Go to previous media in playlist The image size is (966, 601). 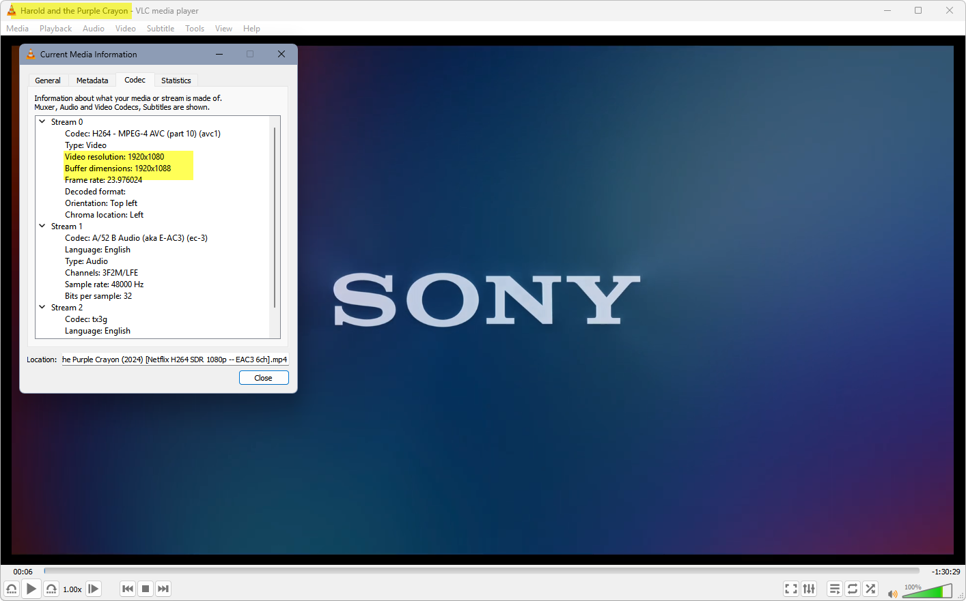[x=128, y=589]
